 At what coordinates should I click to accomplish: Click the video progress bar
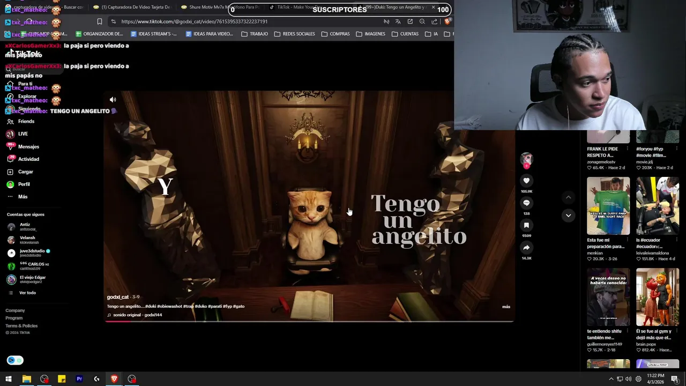coord(309,321)
